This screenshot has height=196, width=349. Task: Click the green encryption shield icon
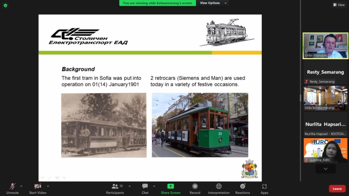5,5
